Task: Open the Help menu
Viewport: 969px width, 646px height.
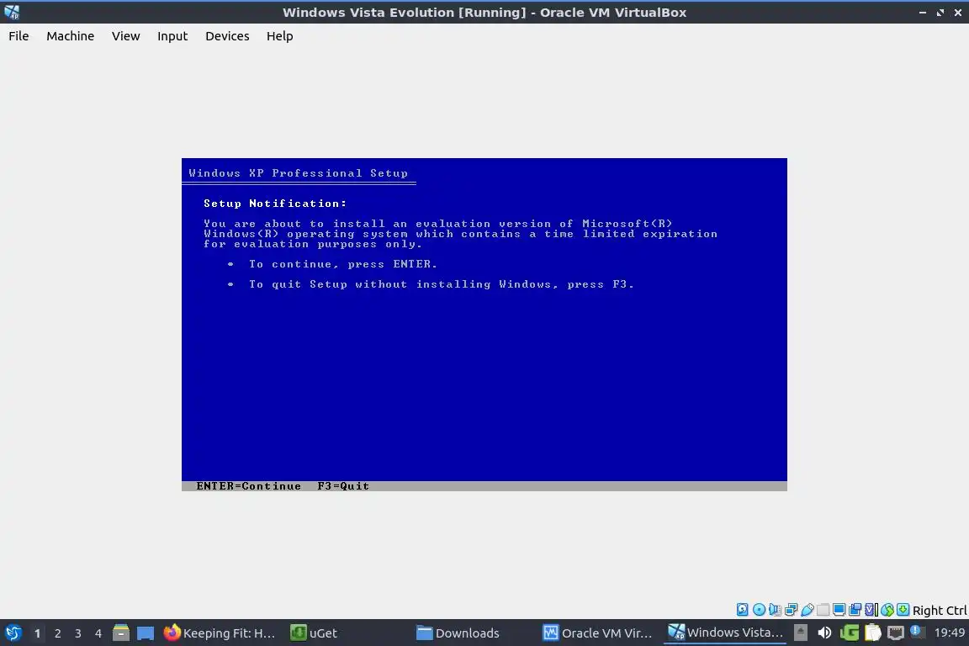Action: click(280, 36)
